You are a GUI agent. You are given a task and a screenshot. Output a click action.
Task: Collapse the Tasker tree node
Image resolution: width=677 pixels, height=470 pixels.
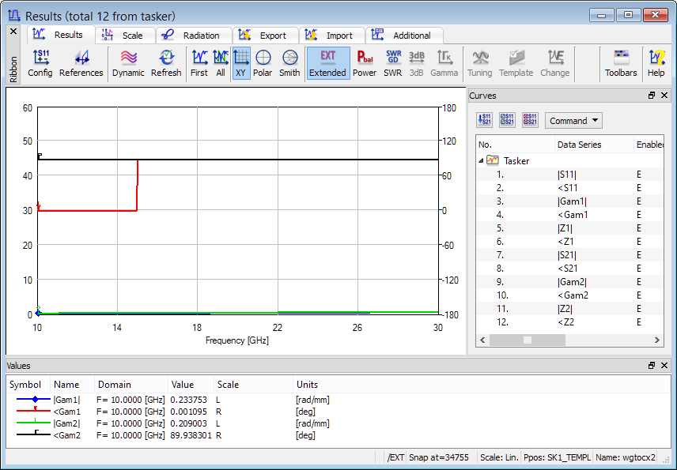pos(482,160)
